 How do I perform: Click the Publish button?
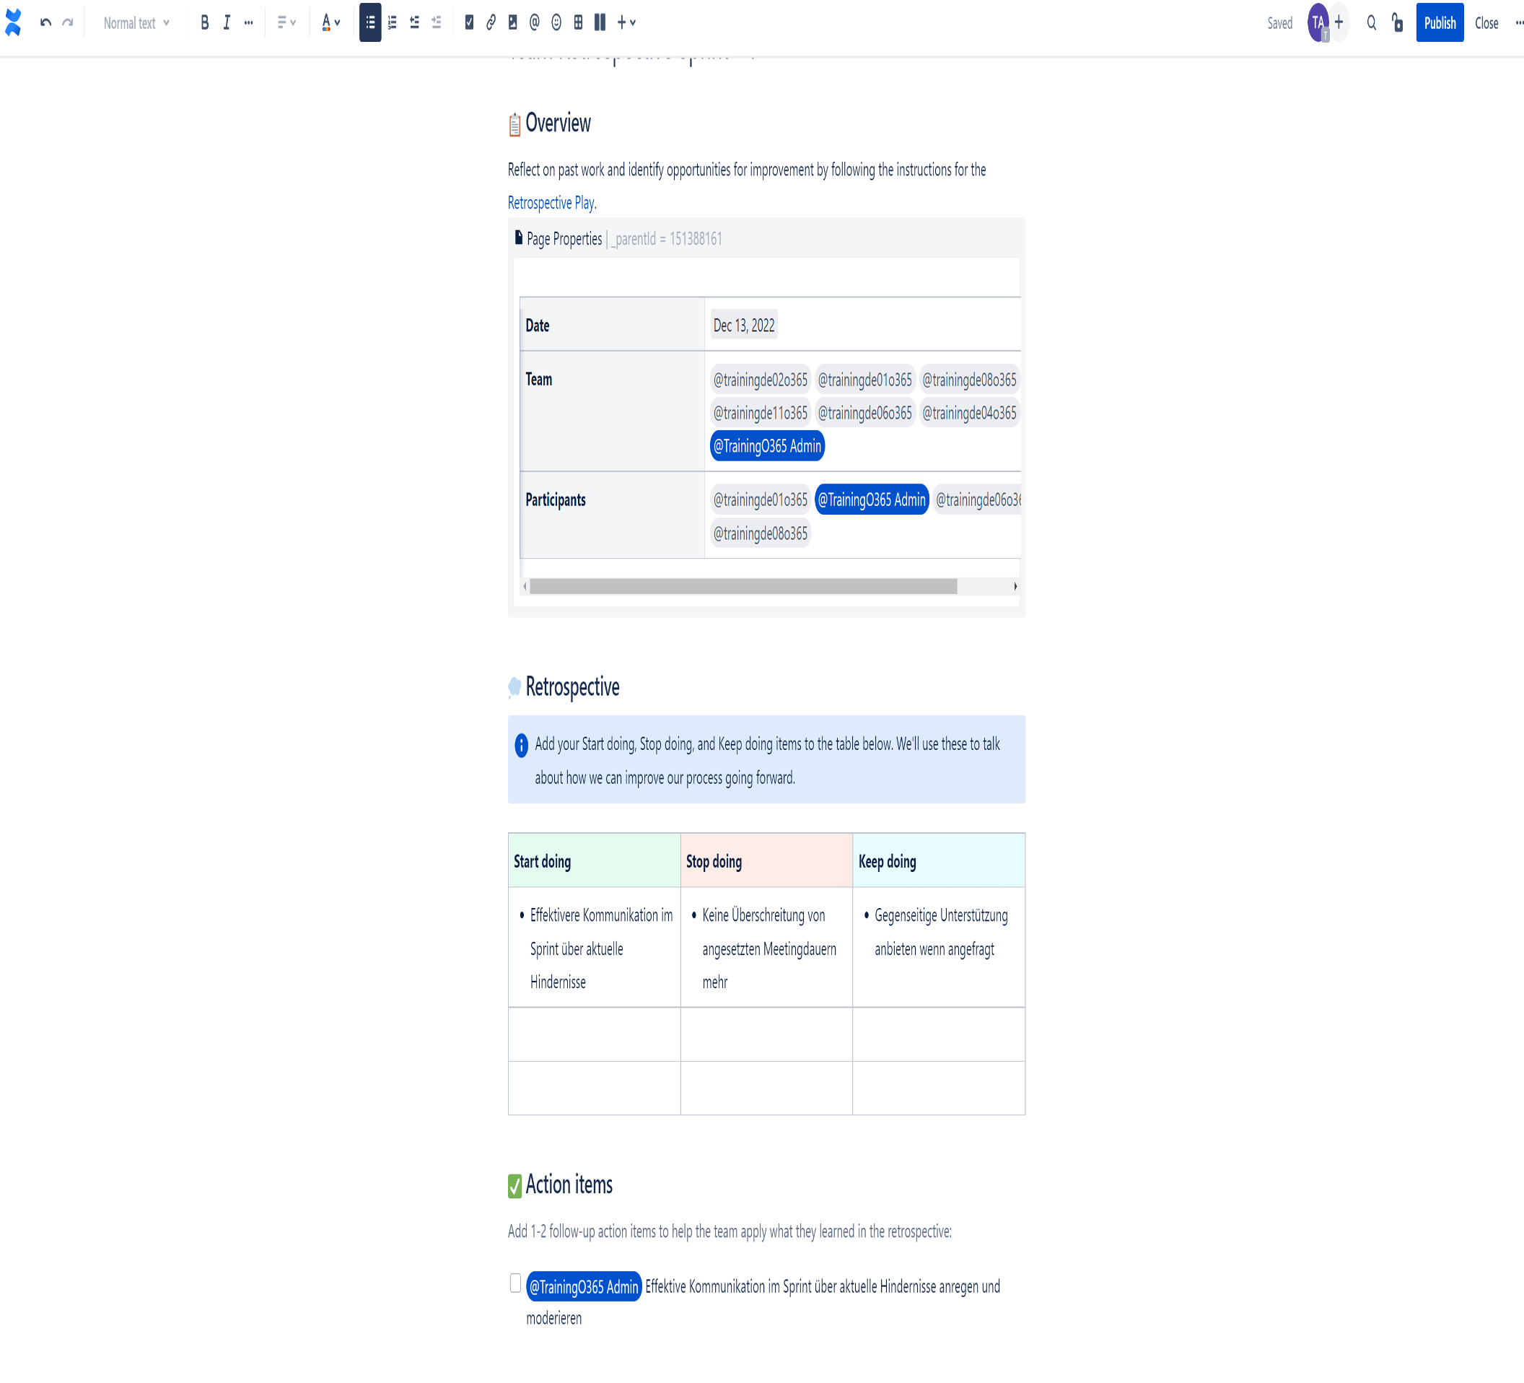pyautogui.click(x=1440, y=22)
